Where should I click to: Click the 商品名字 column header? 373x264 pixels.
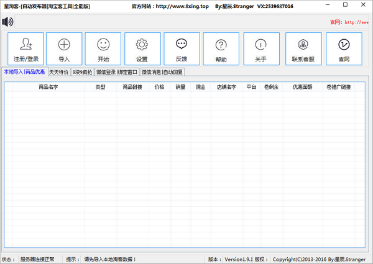[48, 87]
